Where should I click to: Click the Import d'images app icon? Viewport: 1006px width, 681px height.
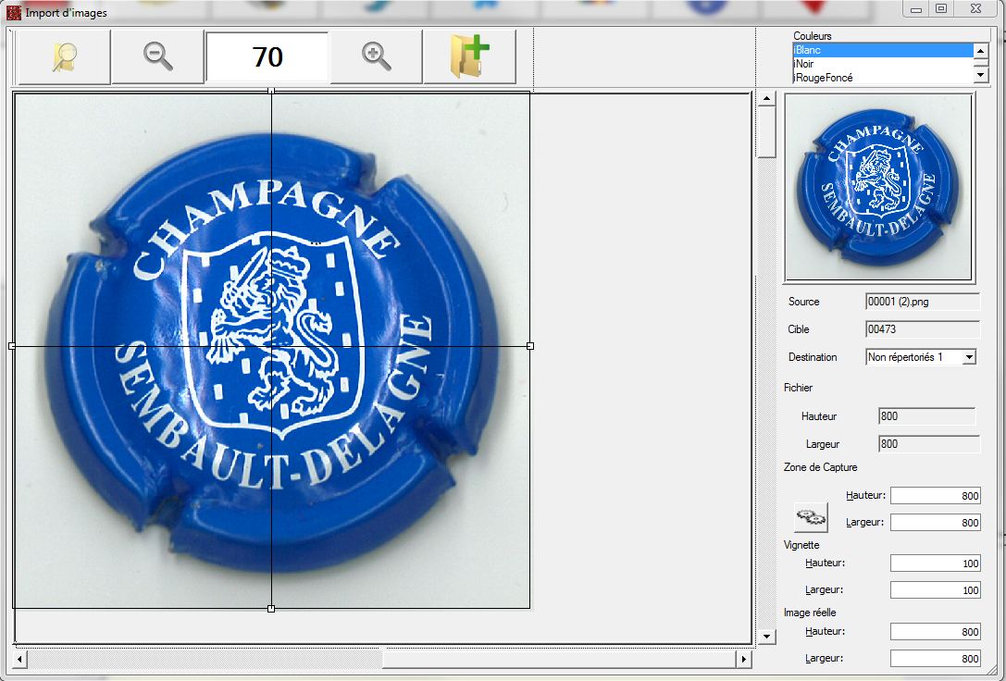click(x=13, y=12)
